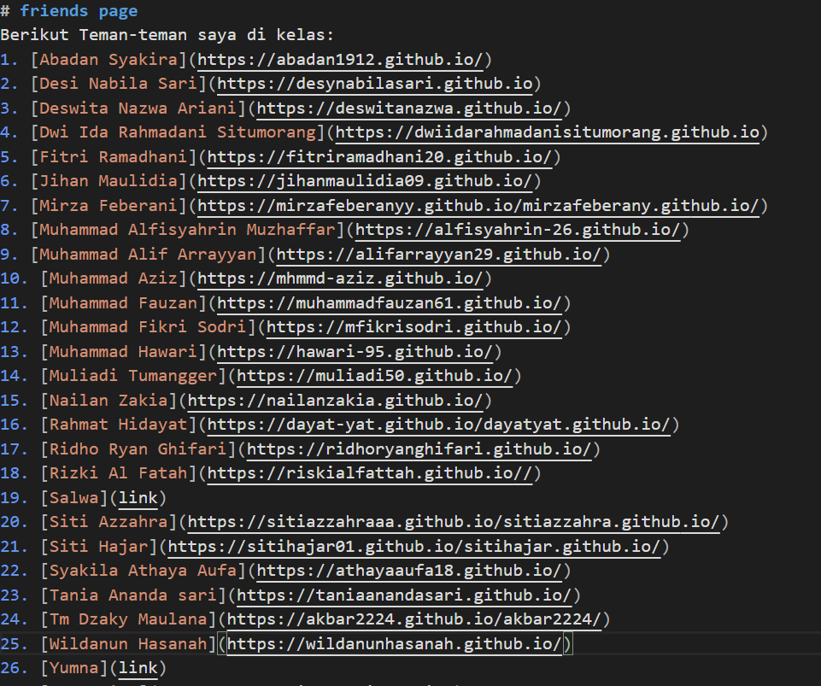Screen dimensions: 821x686
Task: Click the name 'Nailan Zakia'
Action: (x=108, y=401)
